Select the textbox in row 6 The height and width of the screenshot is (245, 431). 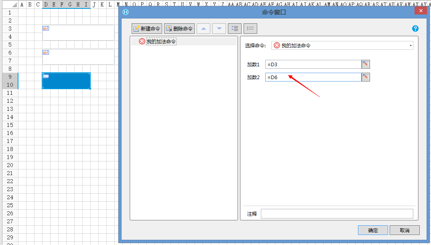[x=78, y=57]
